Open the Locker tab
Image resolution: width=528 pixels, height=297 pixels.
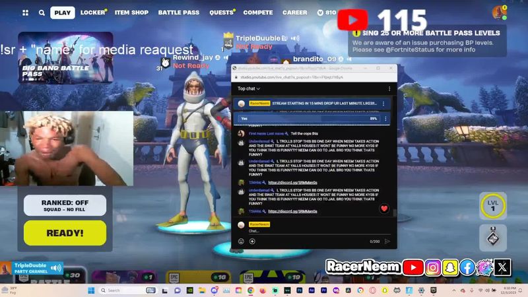92,13
